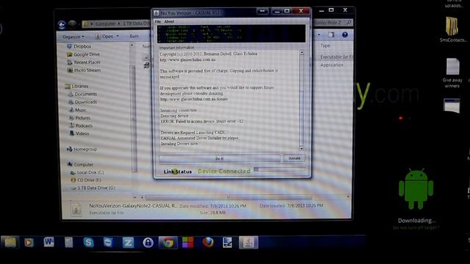Open the pen-and-paper app on taskbar
This screenshot has width=470, height=264.
click(228, 242)
